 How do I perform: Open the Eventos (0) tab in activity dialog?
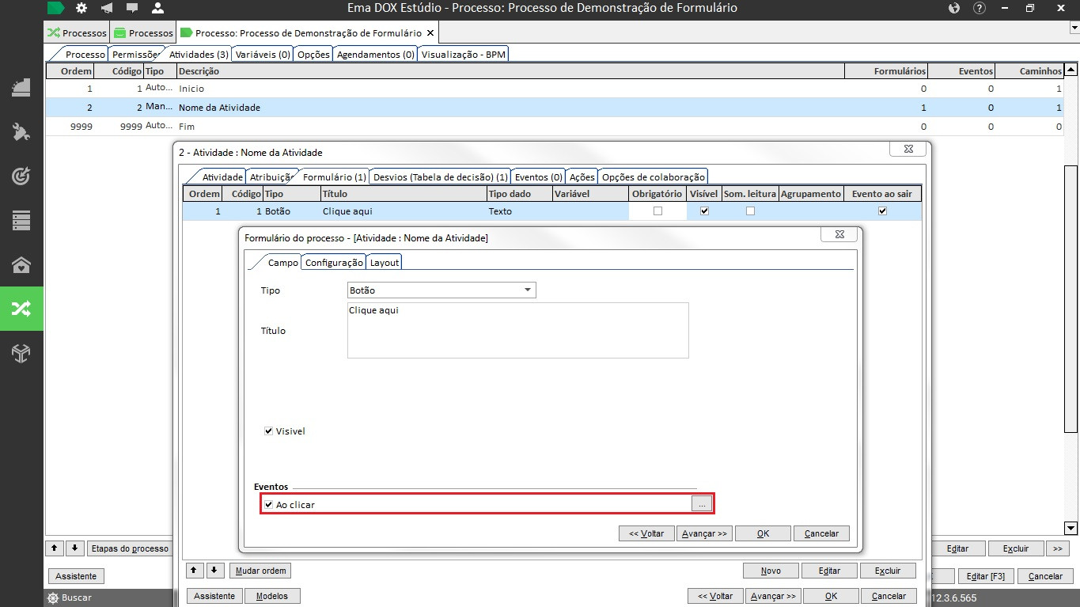click(539, 177)
